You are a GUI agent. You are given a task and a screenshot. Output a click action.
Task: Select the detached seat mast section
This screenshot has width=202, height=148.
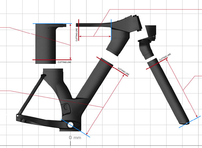tap(46, 42)
